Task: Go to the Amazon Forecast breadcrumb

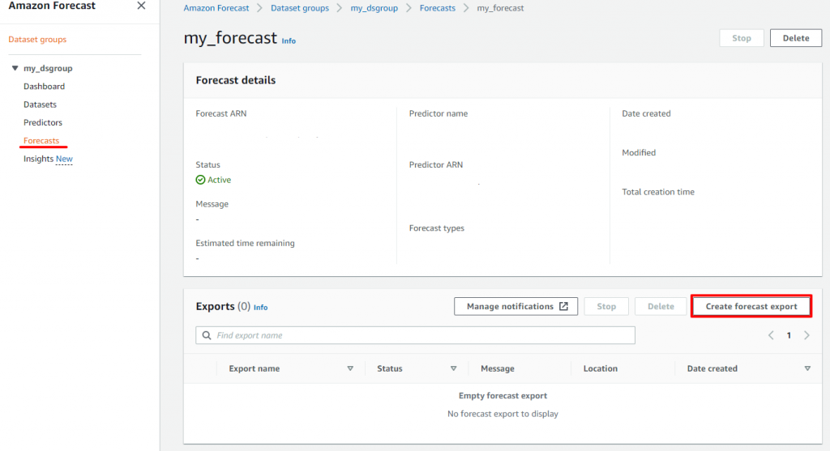Action: [x=216, y=8]
